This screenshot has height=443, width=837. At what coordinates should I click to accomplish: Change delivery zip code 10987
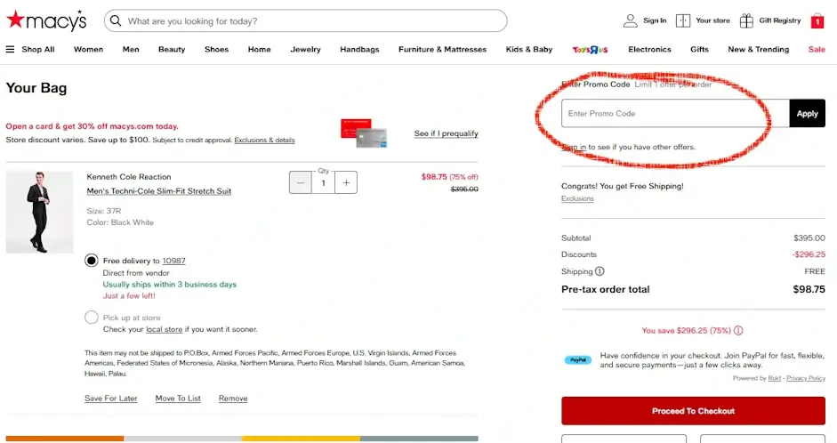(x=174, y=261)
